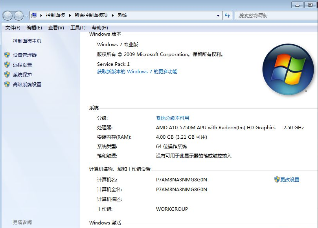
Task: Click the 系统分级不可用 rating link
Action: pyautogui.click(x=172, y=118)
